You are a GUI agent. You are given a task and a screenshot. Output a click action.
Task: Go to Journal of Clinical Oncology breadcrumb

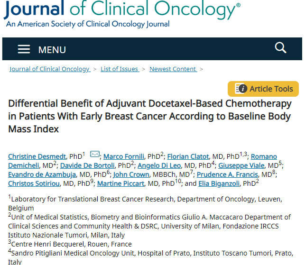50,69
